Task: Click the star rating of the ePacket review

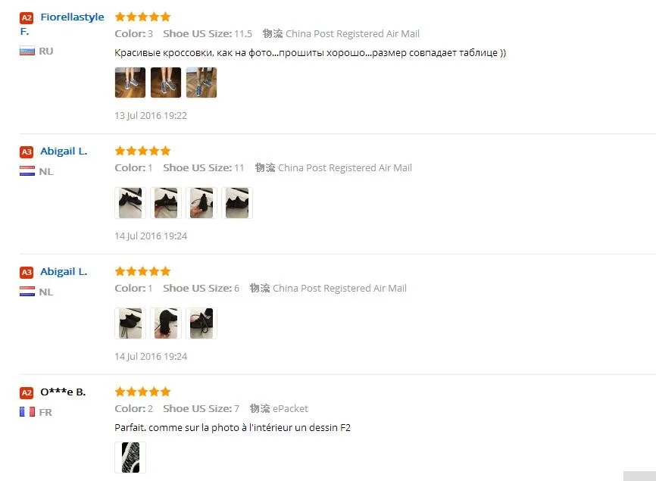Action: pos(142,392)
